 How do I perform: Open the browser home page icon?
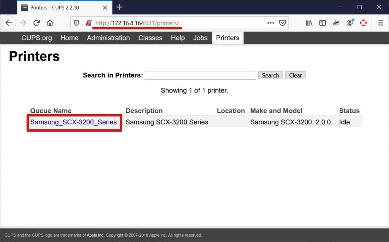(x=50, y=23)
